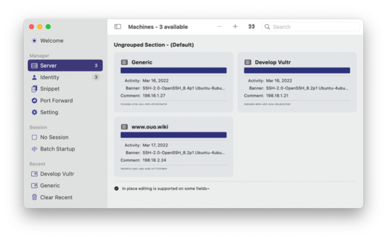Open the Snippet section

[x=65, y=89]
